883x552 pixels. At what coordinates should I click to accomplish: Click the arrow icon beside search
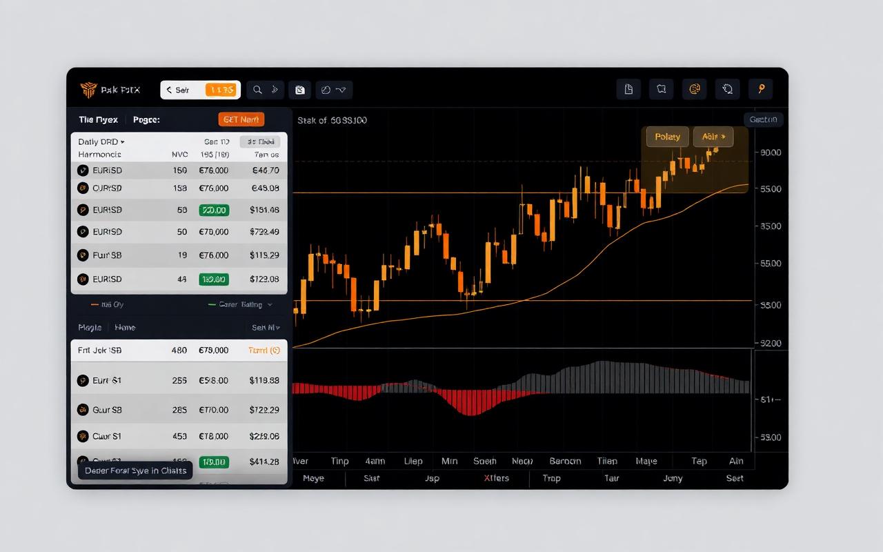[275, 90]
